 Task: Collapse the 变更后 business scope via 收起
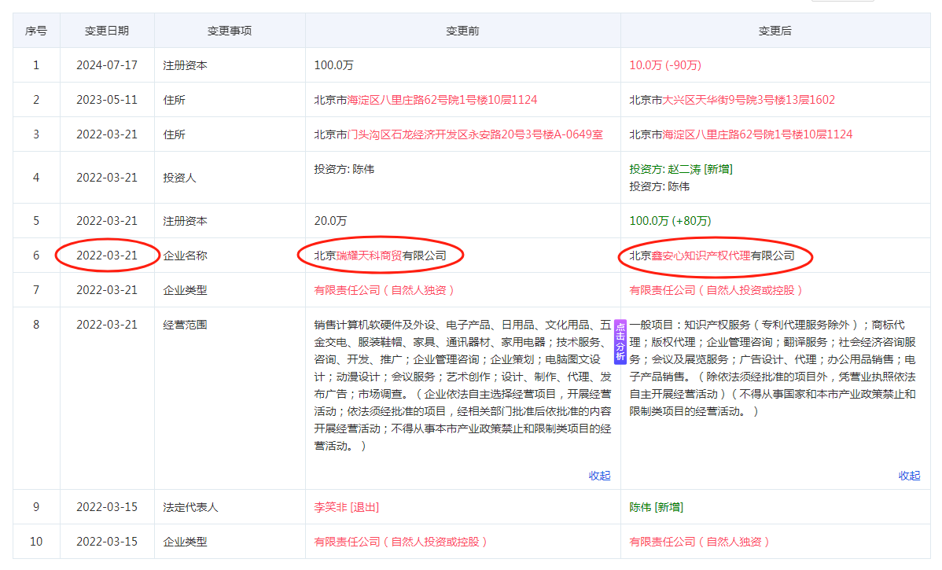point(909,476)
